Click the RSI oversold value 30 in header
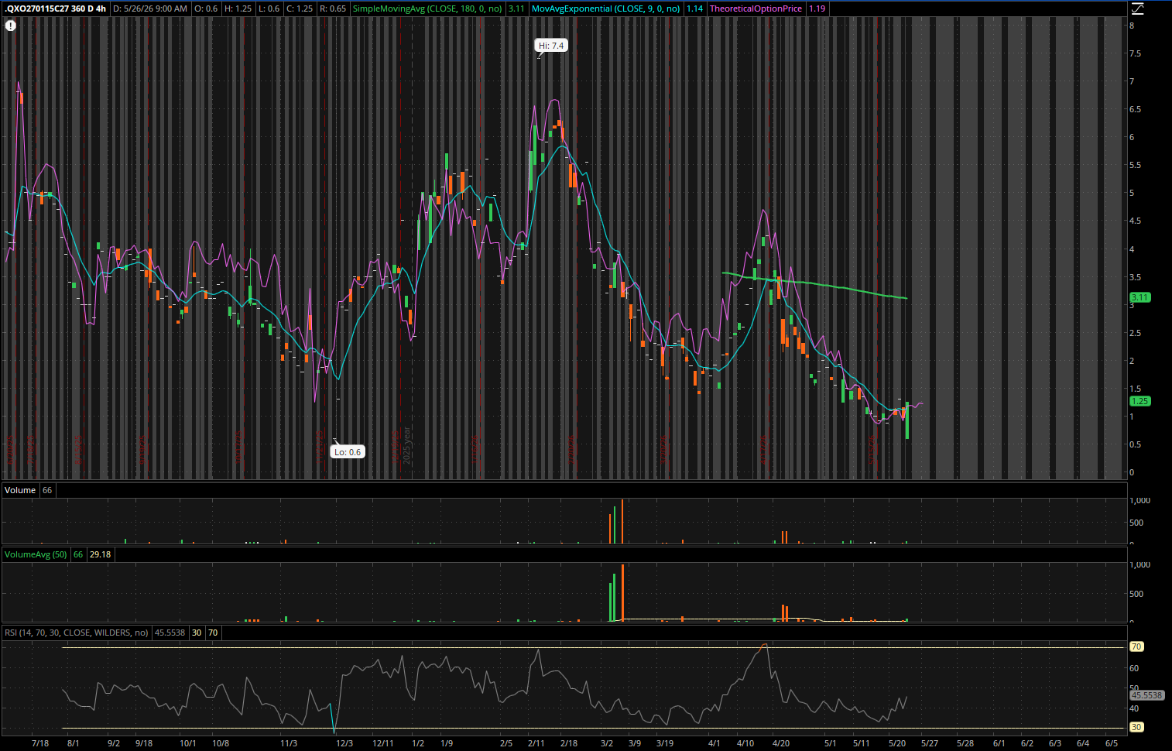 click(x=197, y=633)
